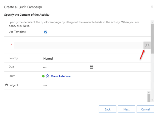Click the green presence status icon
Viewport: 158px width, 117px height.
pyautogui.click(x=43, y=76)
